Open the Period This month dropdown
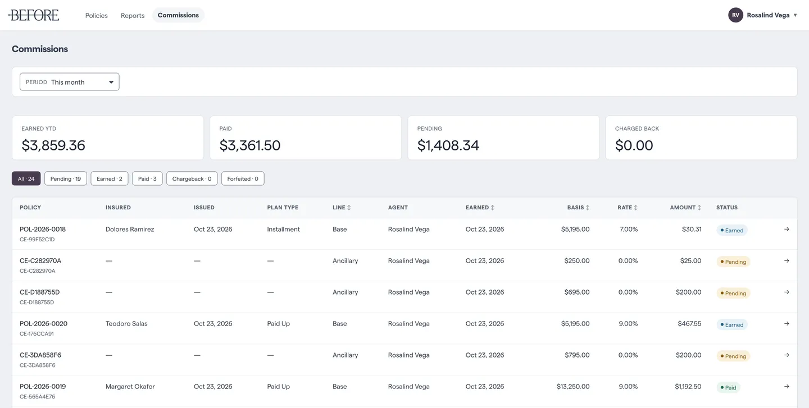Image resolution: width=809 pixels, height=408 pixels. 70,82
